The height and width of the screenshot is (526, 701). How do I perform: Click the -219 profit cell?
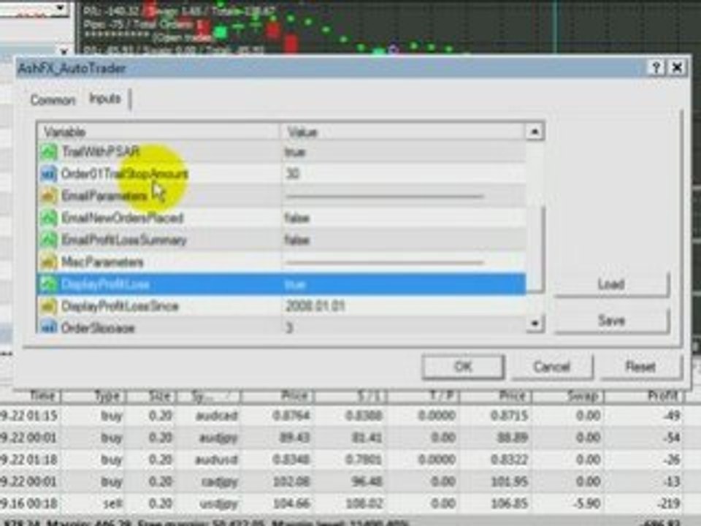669,503
